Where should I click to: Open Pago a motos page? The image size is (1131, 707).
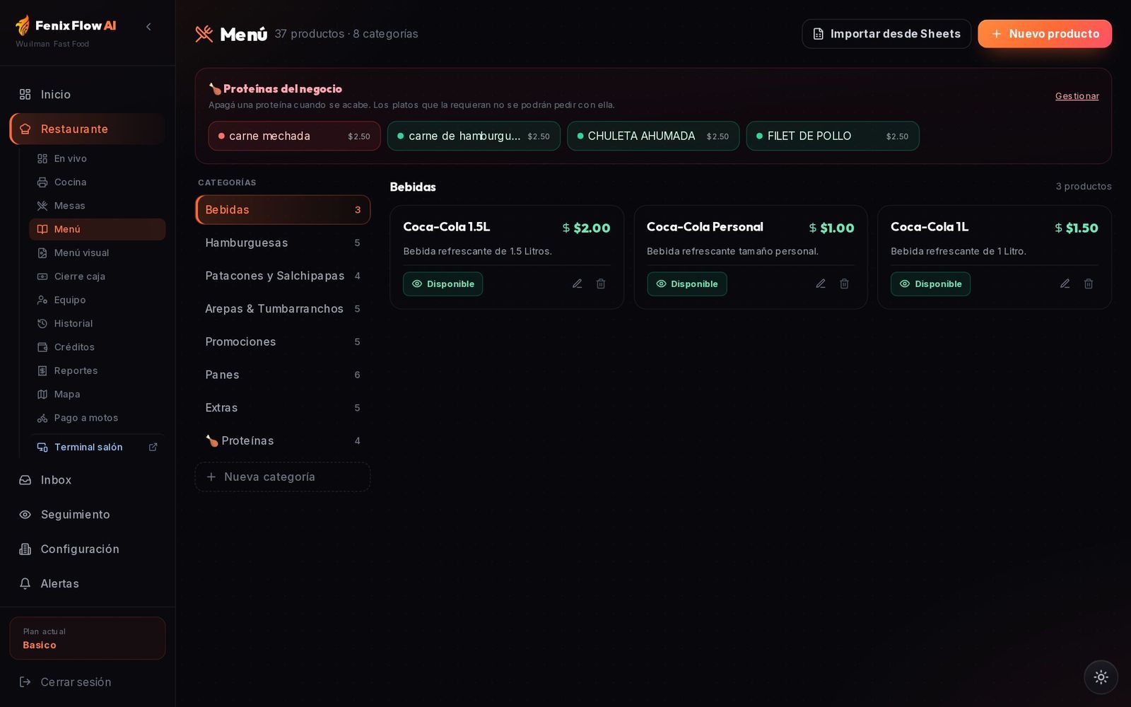[98, 418]
